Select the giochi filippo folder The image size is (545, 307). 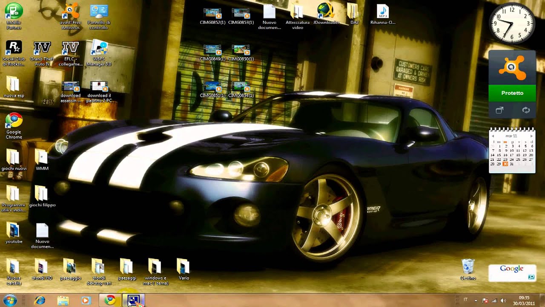(42, 197)
